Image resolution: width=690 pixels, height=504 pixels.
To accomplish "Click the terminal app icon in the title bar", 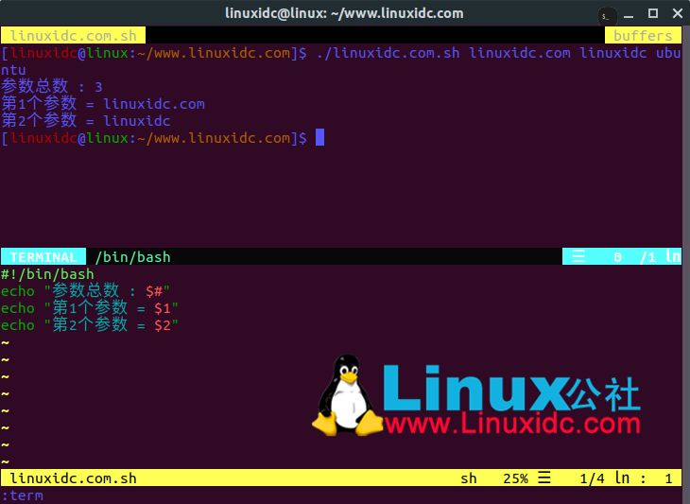I will (607, 17).
